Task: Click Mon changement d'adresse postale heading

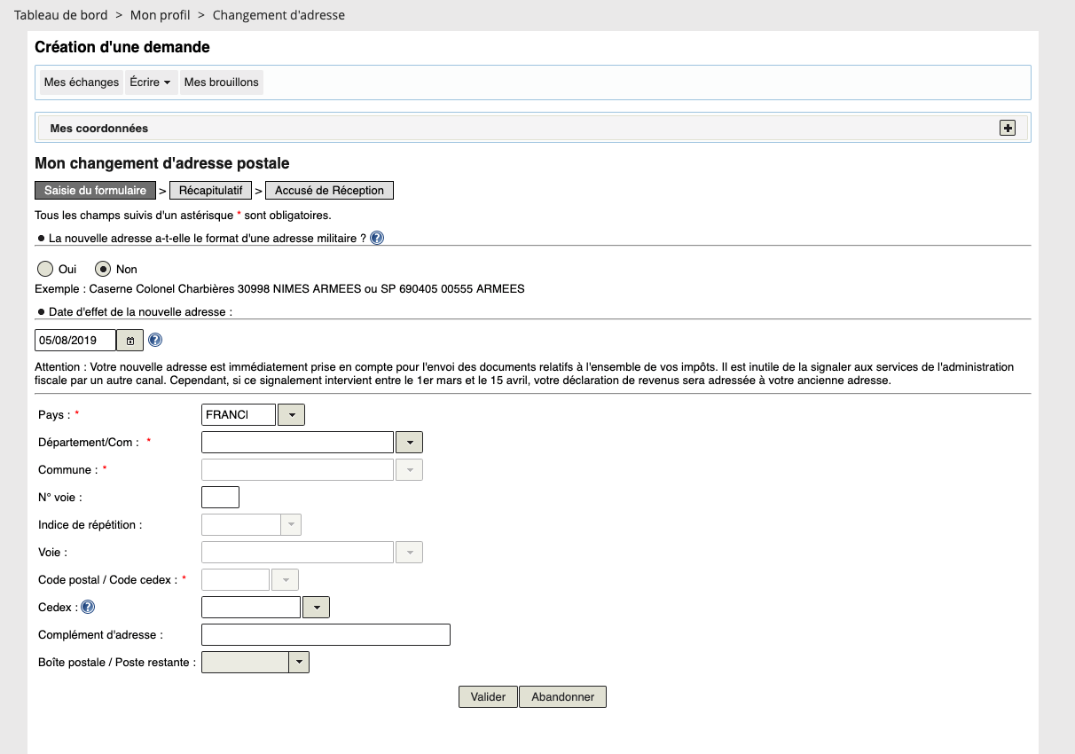Action: [162, 163]
